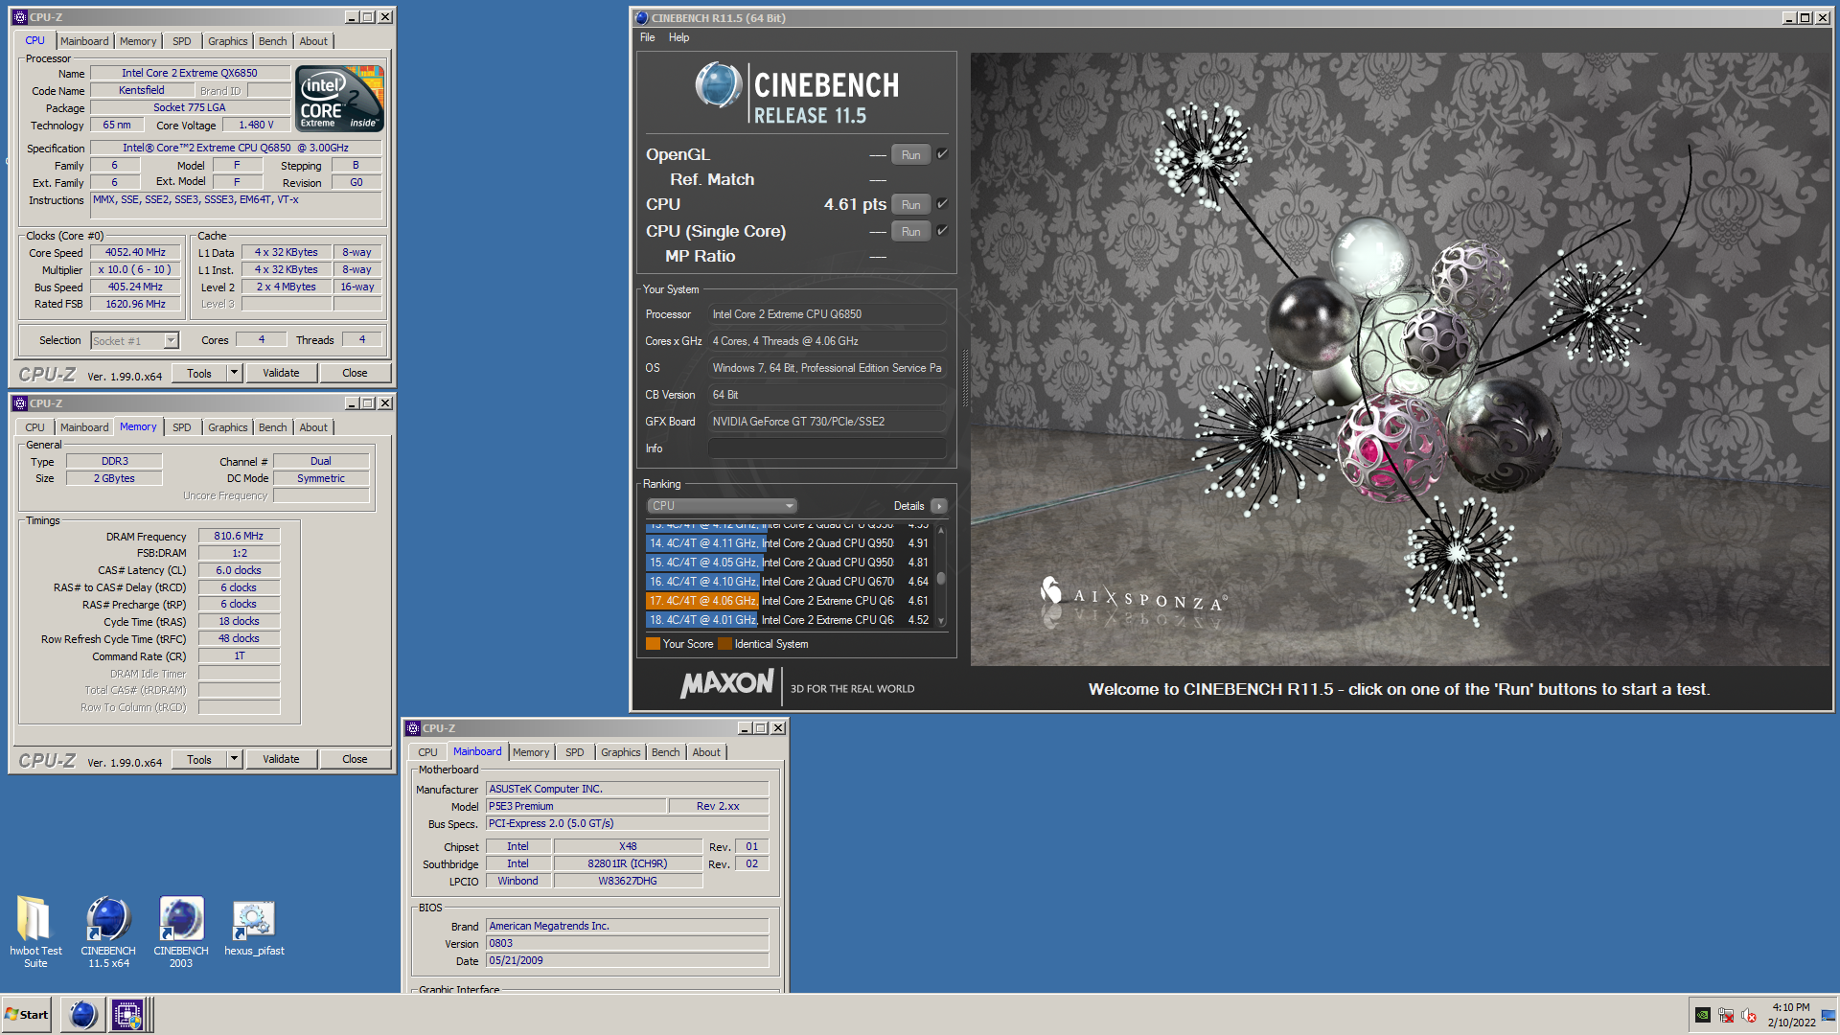The width and height of the screenshot is (1840, 1035).
Task: Open the hwbot Test Suite desktop folder
Action: tap(35, 931)
